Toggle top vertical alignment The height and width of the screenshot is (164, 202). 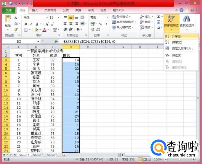[65, 17]
